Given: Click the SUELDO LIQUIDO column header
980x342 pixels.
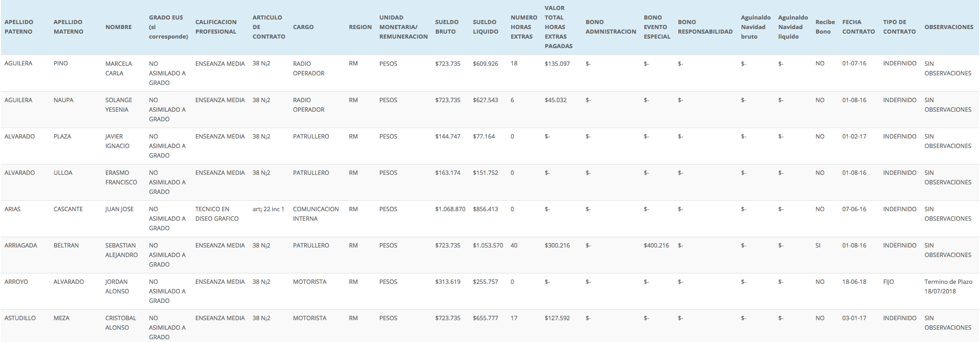Looking at the screenshot, I should click(x=485, y=27).
